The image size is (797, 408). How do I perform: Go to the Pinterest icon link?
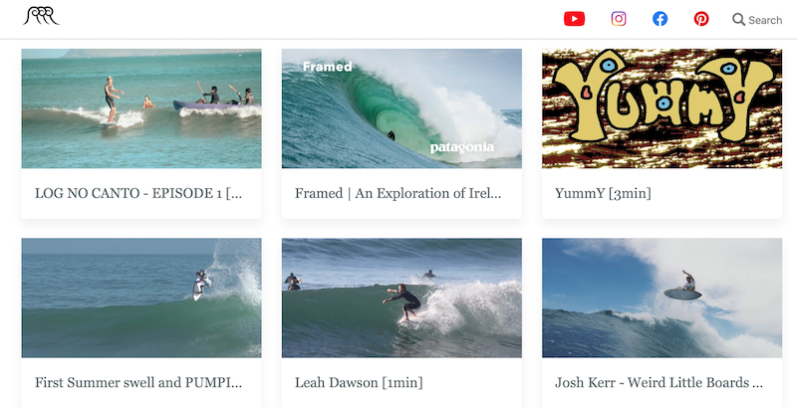point(701,19)
